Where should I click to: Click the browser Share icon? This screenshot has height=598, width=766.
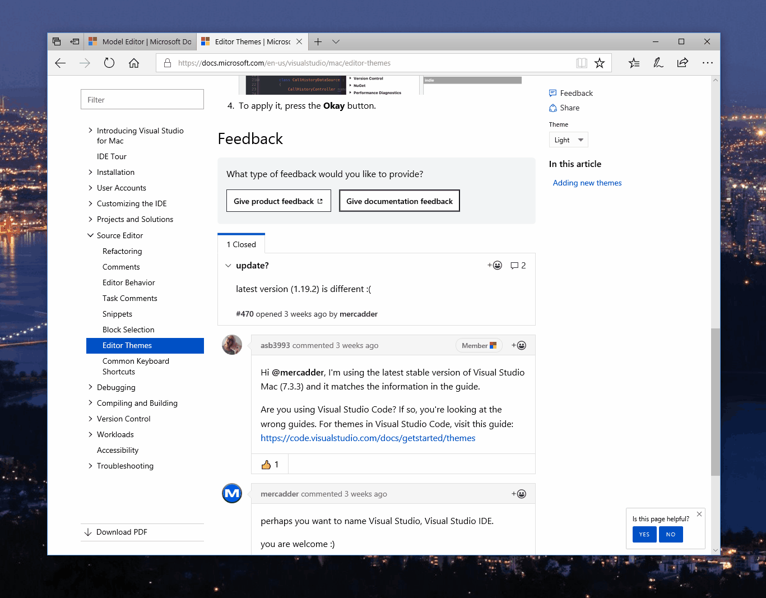(x=683, y=63)
